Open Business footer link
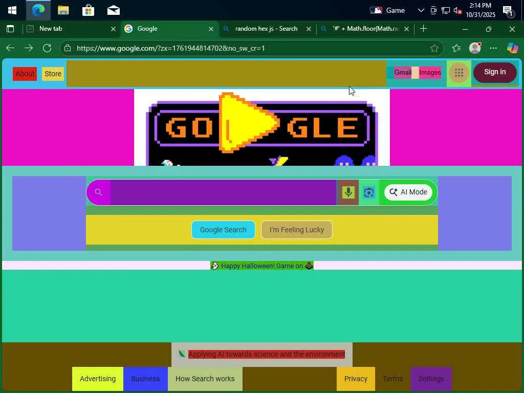 click(x=145, y=379)
